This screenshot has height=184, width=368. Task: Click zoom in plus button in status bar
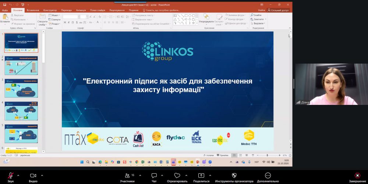279,155
